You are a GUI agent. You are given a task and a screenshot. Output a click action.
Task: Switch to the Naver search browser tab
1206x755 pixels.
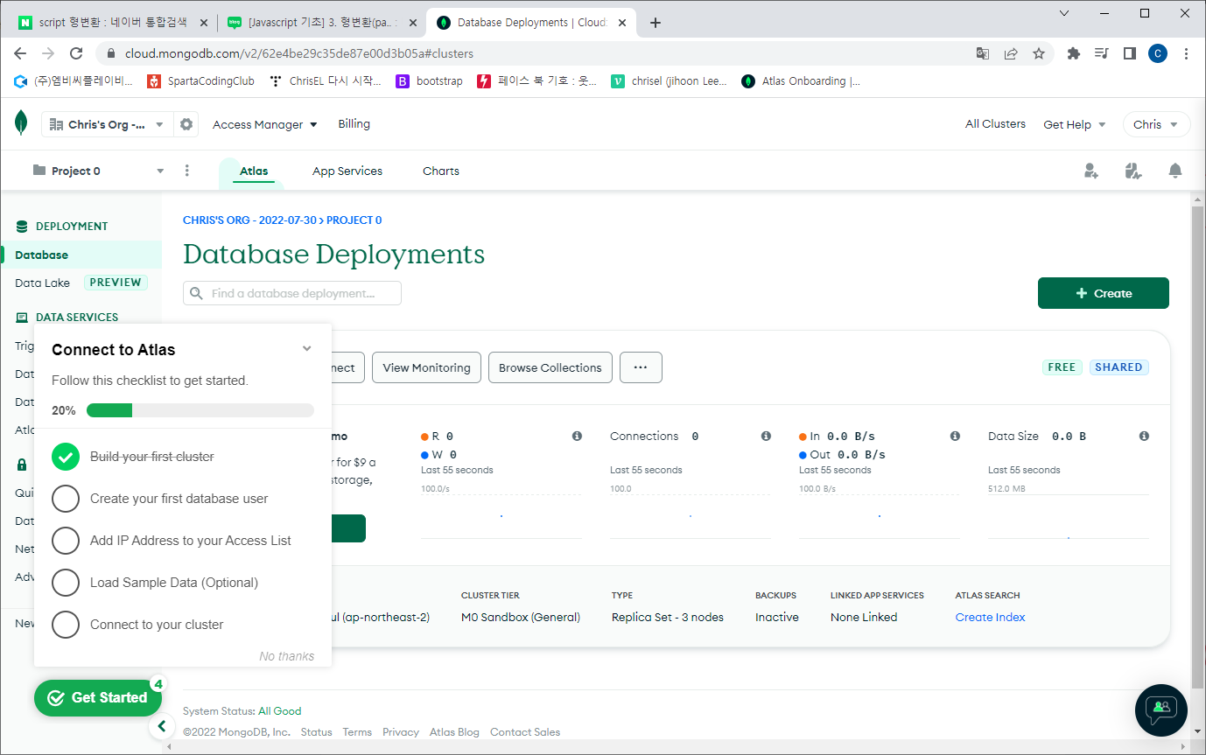click(x=114, y=23)
